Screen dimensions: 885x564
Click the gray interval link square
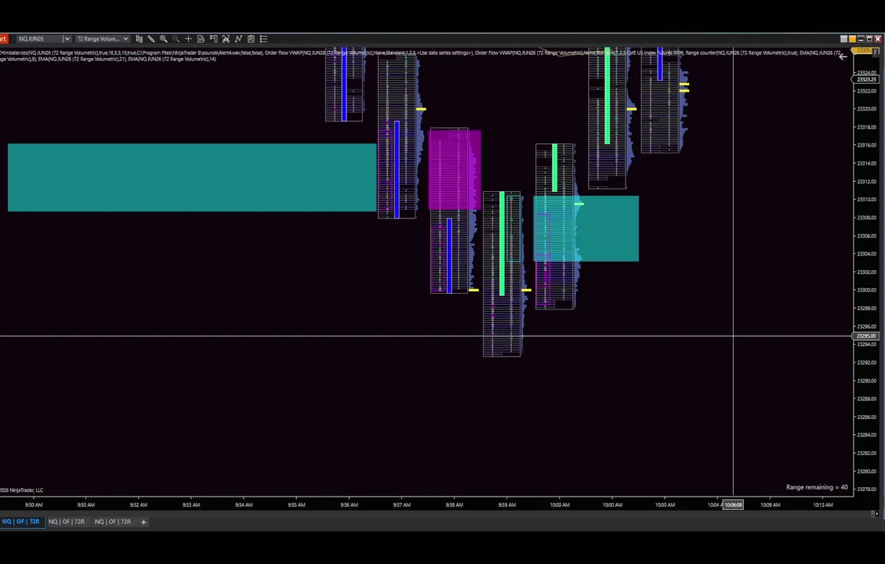click(843, 39)
